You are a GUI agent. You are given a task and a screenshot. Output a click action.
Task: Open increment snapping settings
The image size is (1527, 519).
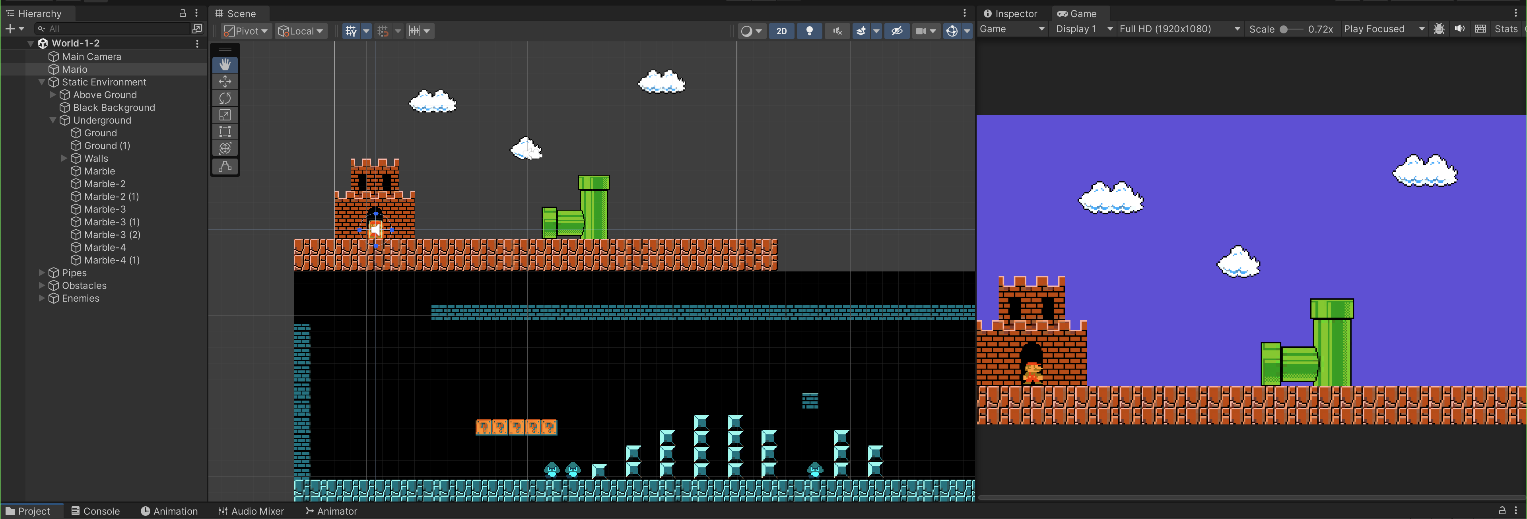tap(420, 31)
